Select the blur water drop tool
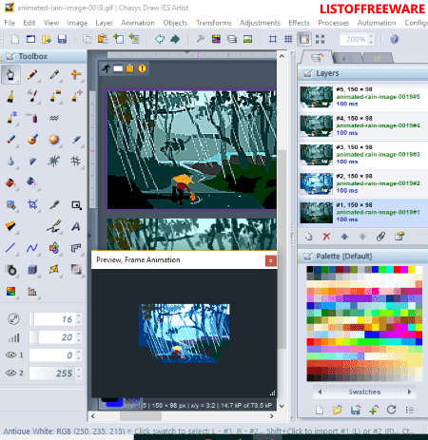The width and height of the screenshot is (428, 440). pyautogui.click(x=10, y=162)
